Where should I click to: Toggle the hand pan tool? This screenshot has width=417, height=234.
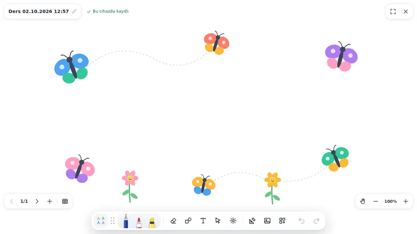(363, 201)
